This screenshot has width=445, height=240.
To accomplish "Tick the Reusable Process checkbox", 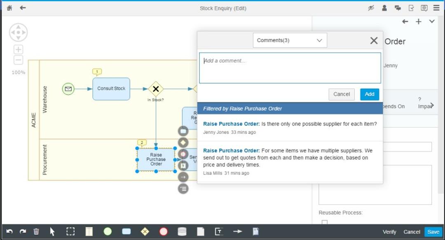I will click(325, 222).
